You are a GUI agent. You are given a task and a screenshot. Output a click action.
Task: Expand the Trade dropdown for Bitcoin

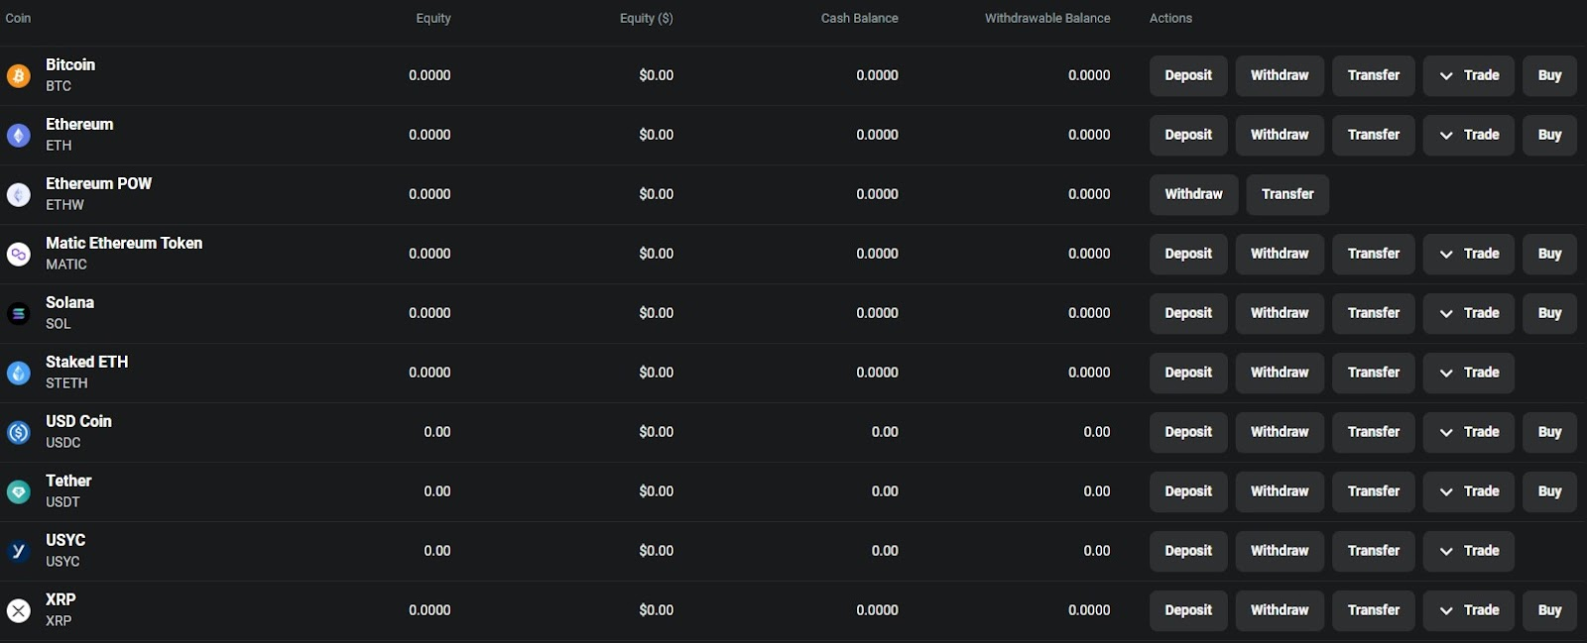1468,75
